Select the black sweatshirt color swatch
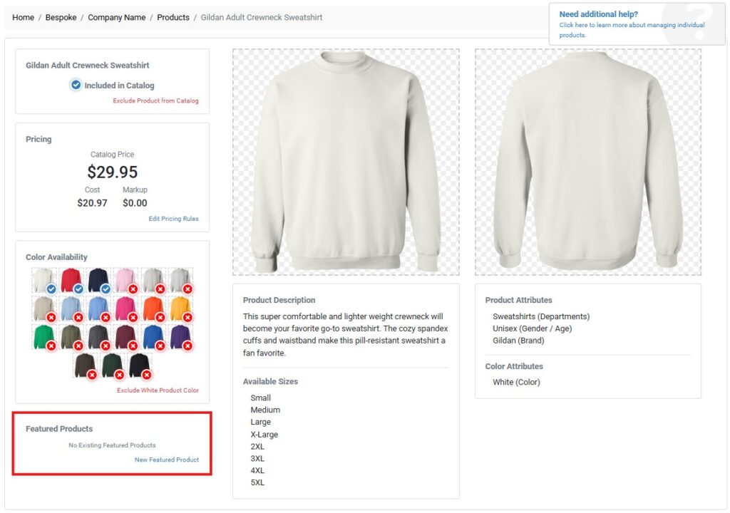730x513 pixels. (140, 366)
